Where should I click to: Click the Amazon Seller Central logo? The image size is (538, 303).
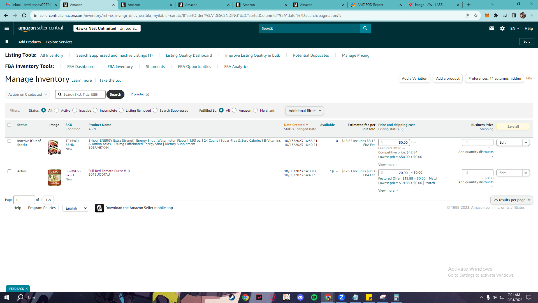41,28
